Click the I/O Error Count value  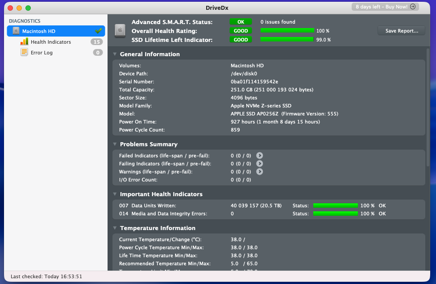pos(241,180)
